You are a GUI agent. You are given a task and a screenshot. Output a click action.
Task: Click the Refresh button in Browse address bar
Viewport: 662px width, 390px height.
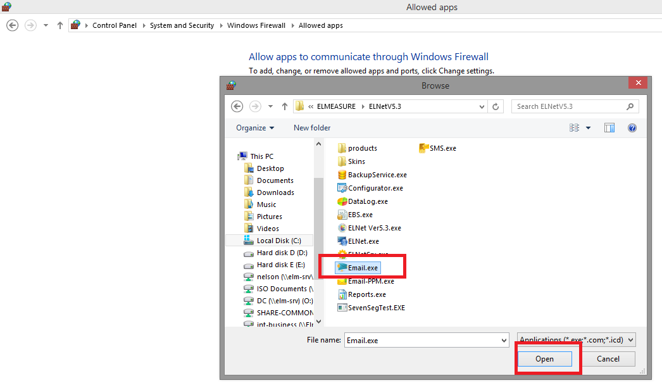point(496,106)
